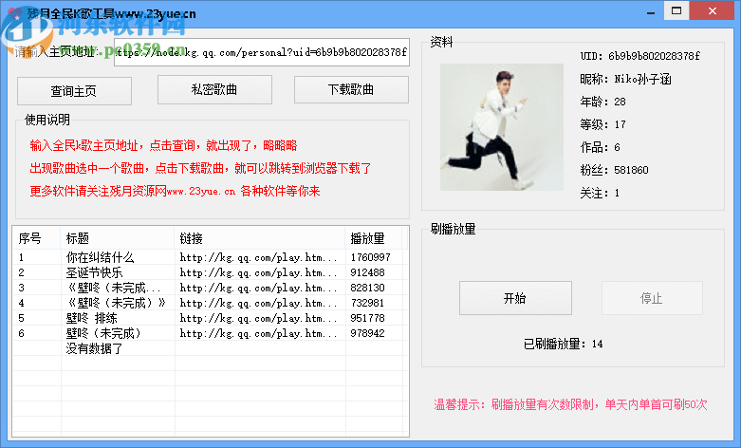
Task: Click the 下载歌曲 button
Action: click(x=351, y=89)
